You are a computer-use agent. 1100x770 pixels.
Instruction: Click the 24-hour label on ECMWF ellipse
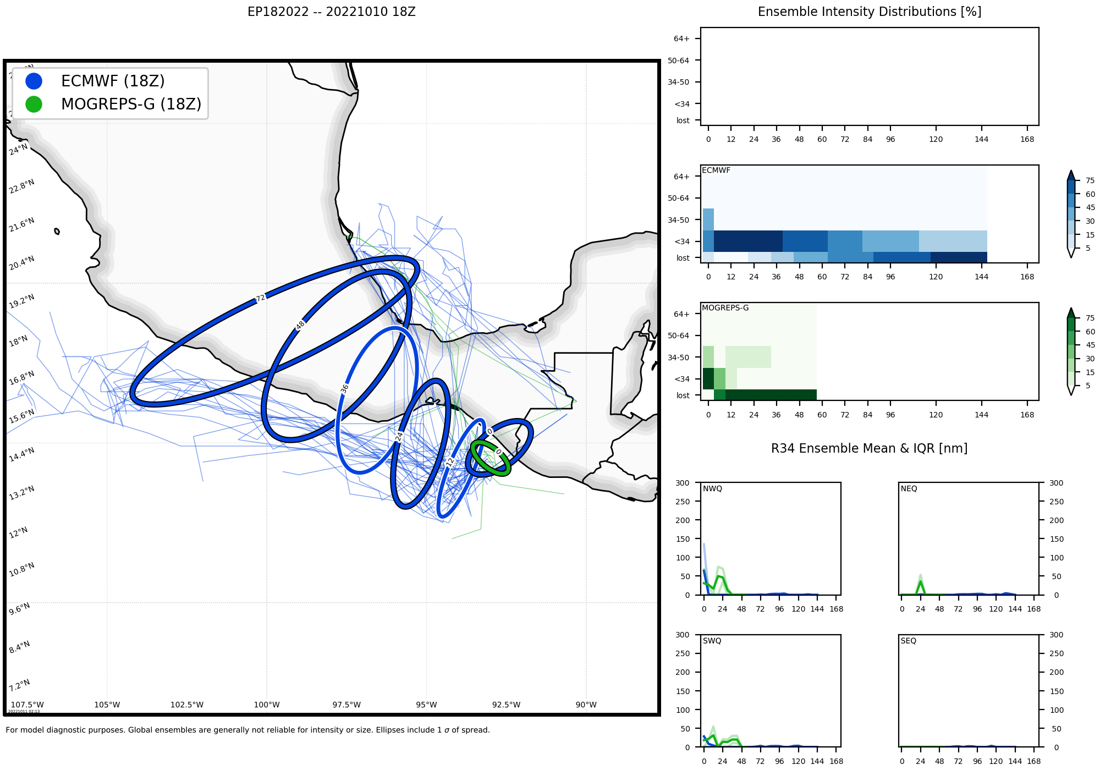[399, 436]
